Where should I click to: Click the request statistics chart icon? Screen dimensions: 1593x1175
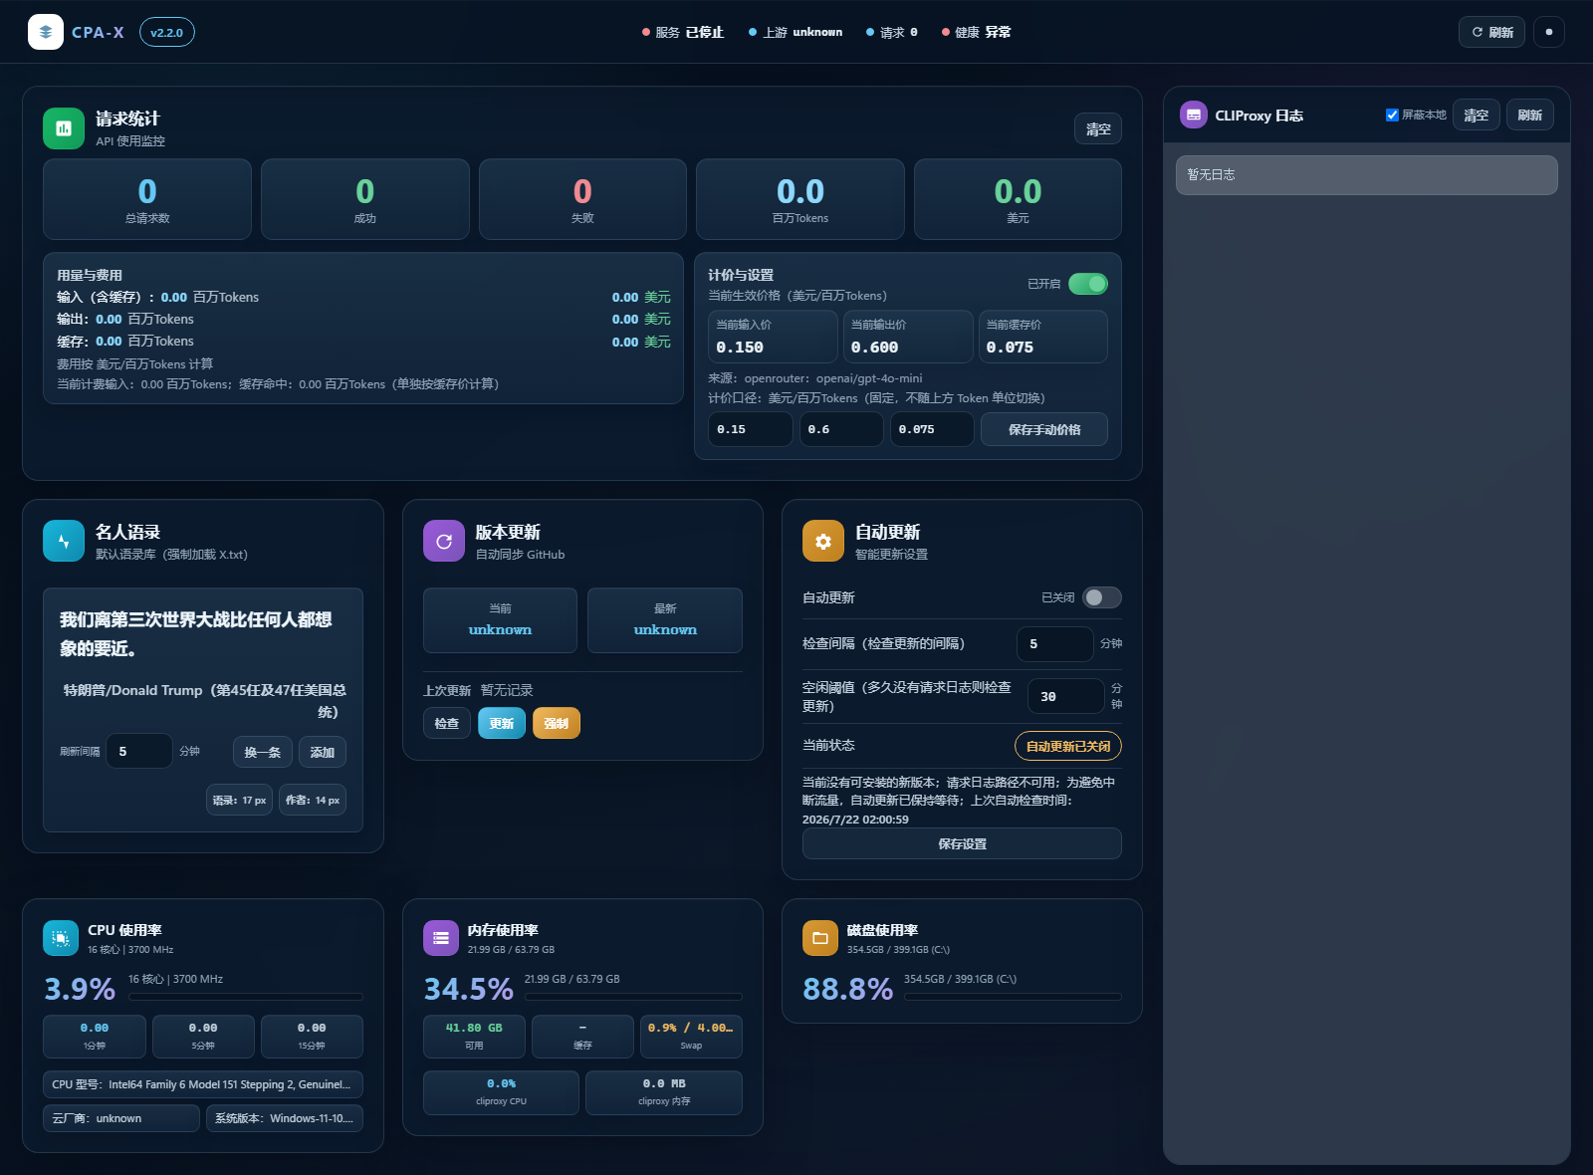[x=64, y=128]
